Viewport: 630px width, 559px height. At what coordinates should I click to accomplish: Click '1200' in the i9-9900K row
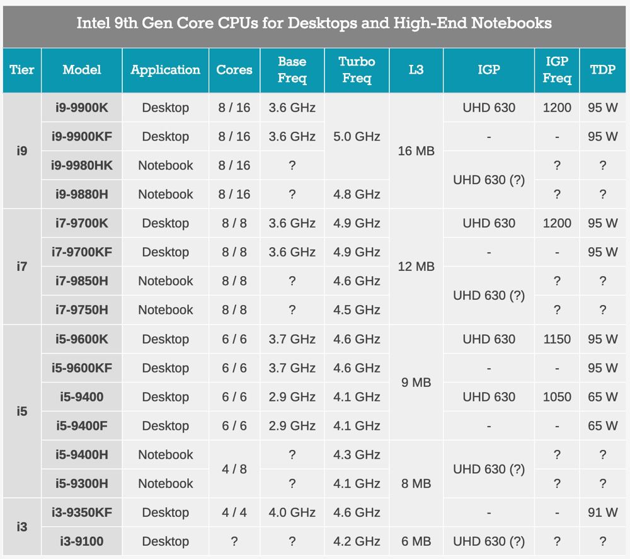point(557,108)
